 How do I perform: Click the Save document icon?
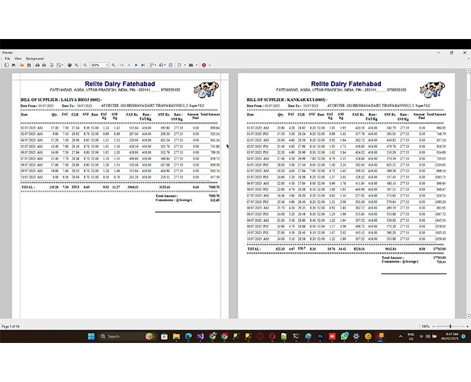(29, 65)
